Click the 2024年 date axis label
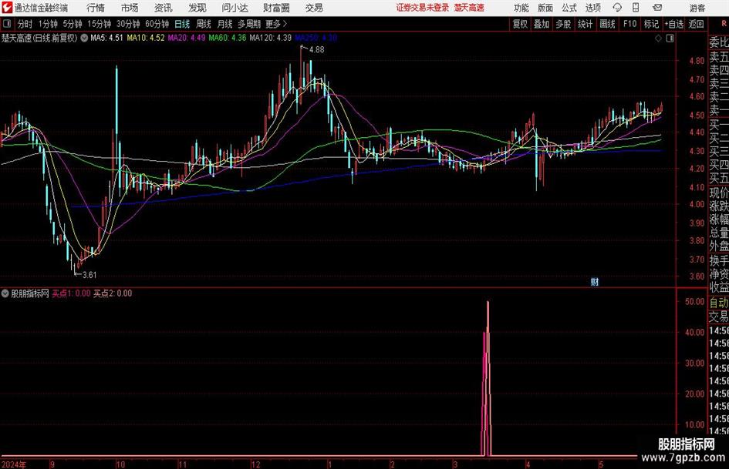This screenshot has height=469, width=729. [13, 464]
